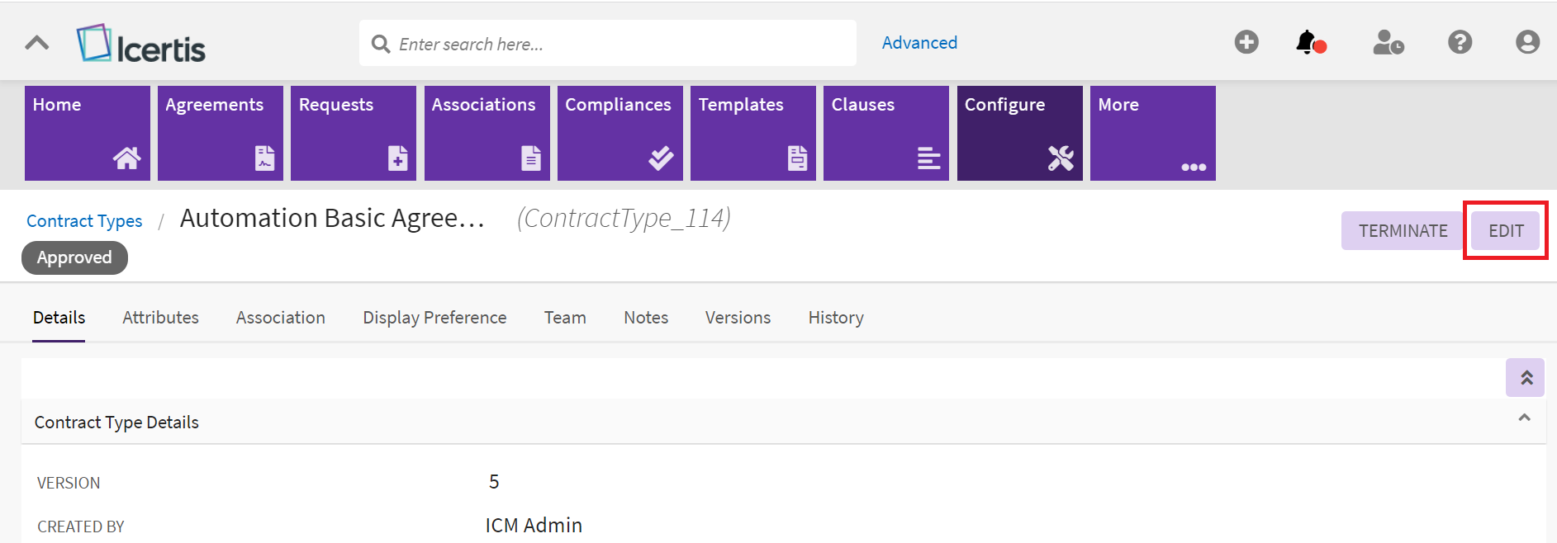Open the Agreements tile

coord(221,133)
